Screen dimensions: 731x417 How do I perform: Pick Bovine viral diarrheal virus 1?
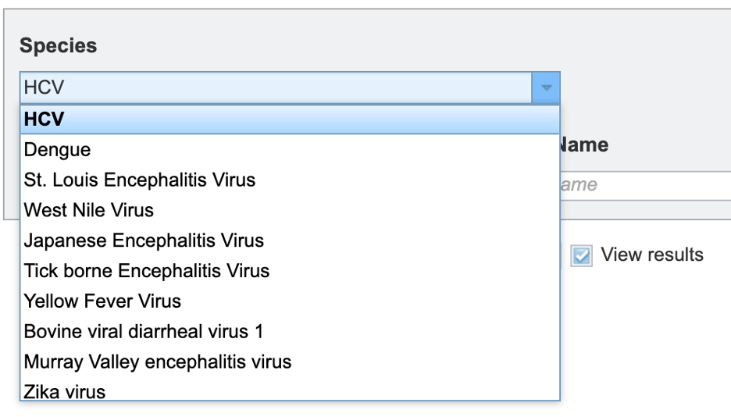[x=290, y=331]
